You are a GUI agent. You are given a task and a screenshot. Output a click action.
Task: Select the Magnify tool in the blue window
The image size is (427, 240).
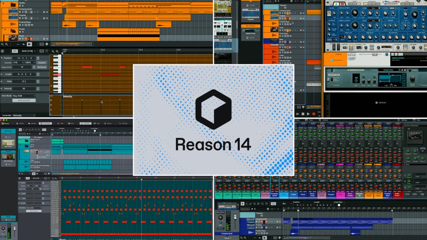[x=262, y=204]
